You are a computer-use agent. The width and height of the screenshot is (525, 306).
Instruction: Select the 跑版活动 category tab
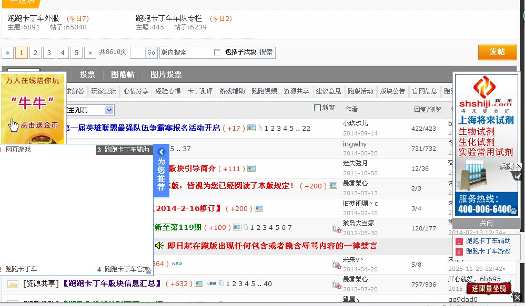tap(360, 91)
